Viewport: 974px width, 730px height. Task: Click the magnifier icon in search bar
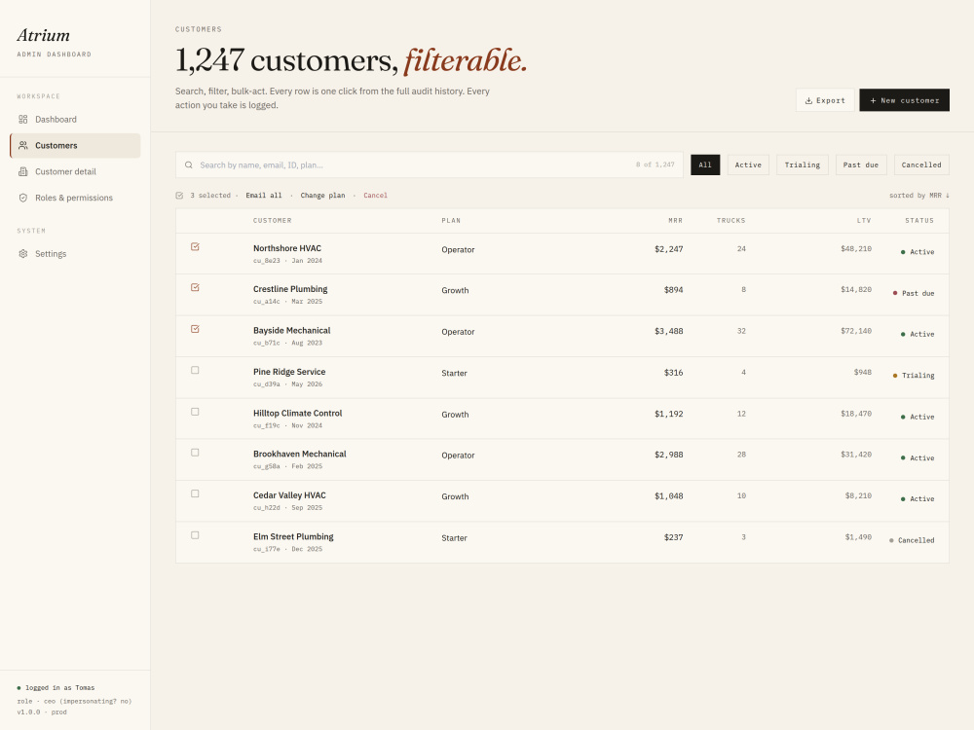[189, 165]
